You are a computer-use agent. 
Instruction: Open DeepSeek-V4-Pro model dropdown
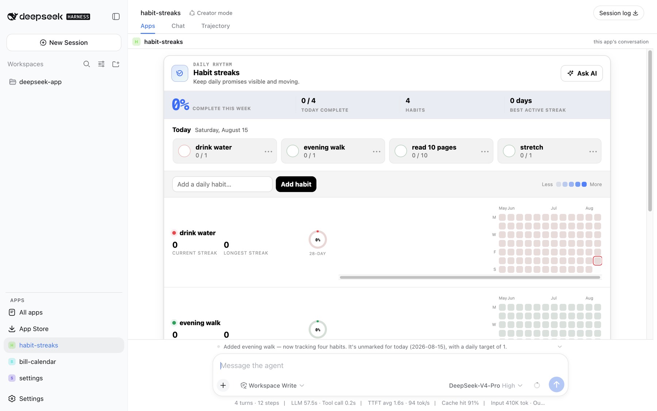click(x=486, y=385)
